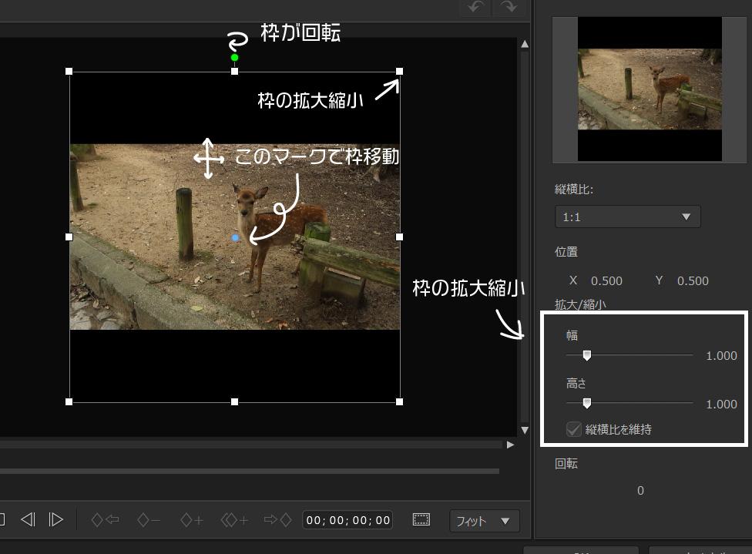This screenshot has height=554, width=752.
Task: Click the 幅 width slider handle
Action: (587, 355)
